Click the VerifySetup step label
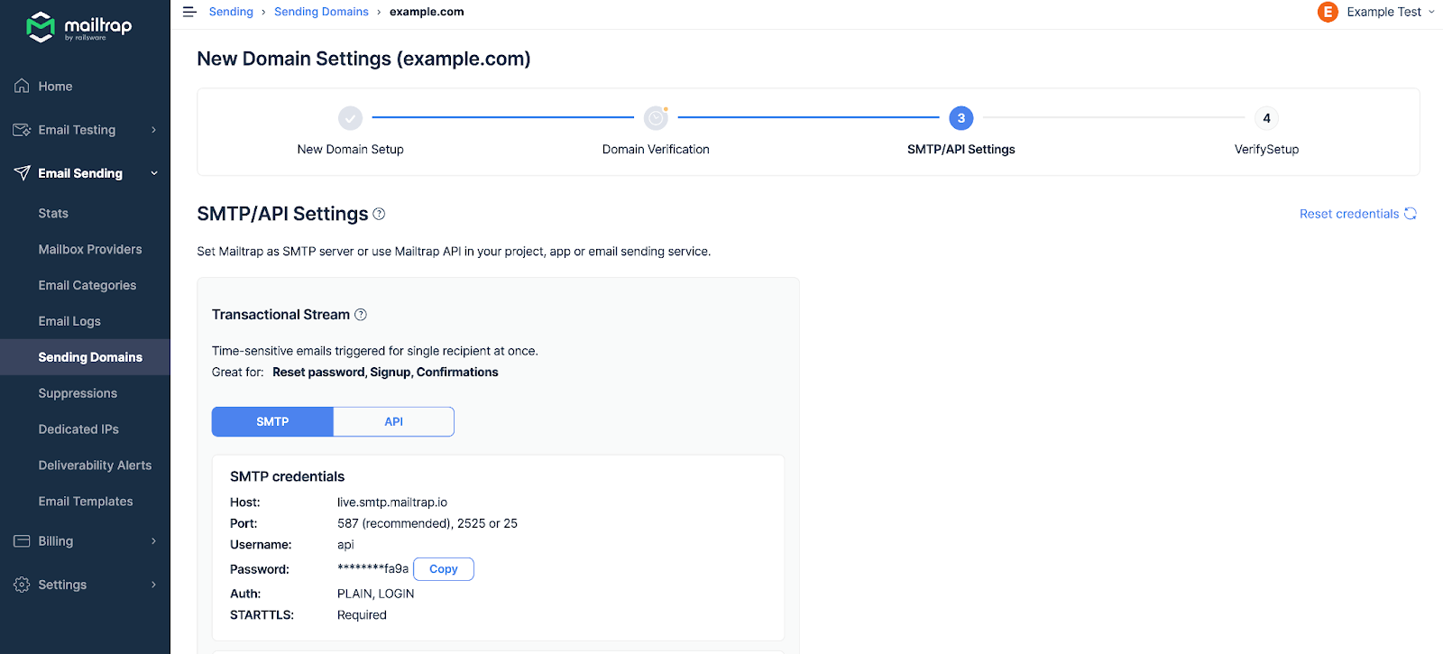Screen dimensions: 1443x654 pos(1266,150)
